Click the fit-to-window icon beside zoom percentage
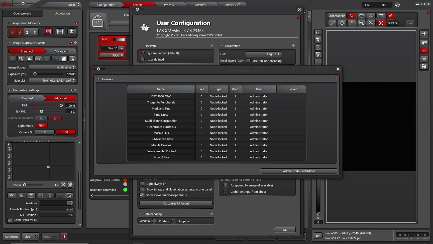The image size is (433, 244). pyautogui.click(x=381, y=23)
